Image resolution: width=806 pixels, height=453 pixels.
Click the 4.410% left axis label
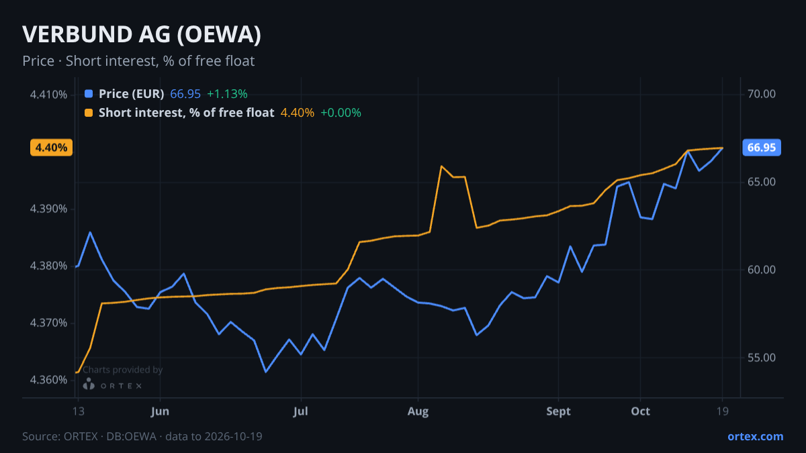(x=48, y=94)
